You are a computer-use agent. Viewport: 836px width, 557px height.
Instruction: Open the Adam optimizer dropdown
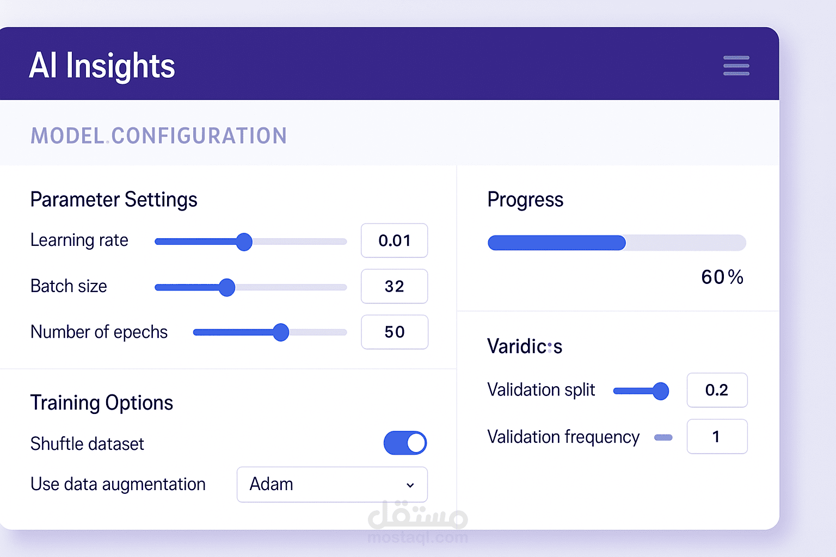coord(332,484)
